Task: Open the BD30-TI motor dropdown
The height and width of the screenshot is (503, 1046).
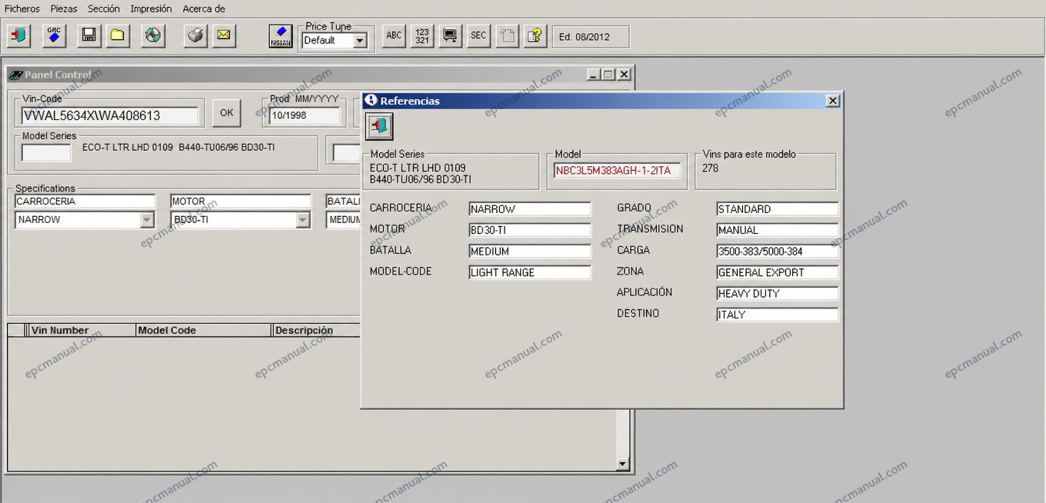Action: tap(303, 220)
